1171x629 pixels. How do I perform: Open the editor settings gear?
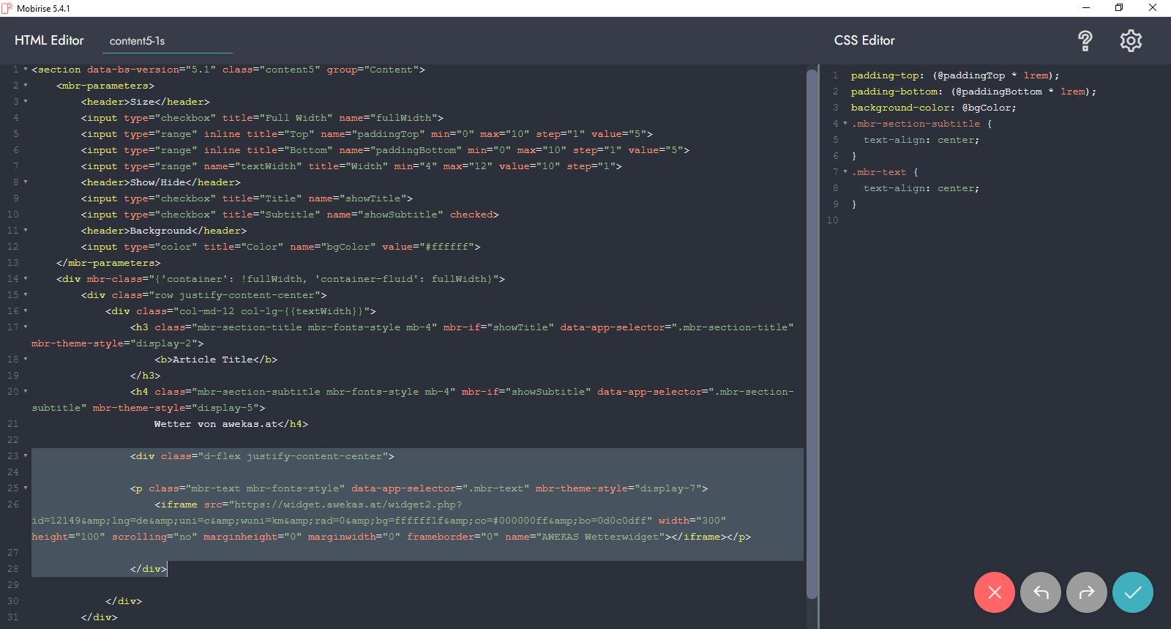coord(1131,41)
